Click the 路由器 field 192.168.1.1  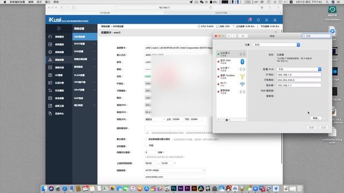pyautogui.click(x=299, y=85)
